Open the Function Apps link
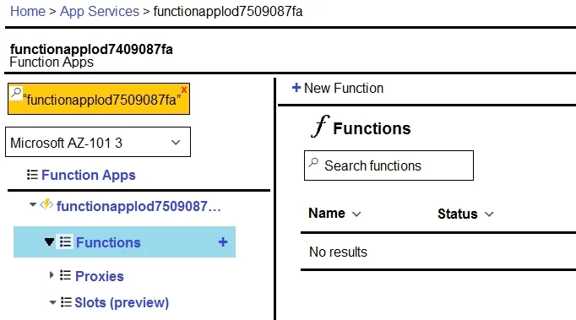 coord(89,176)
